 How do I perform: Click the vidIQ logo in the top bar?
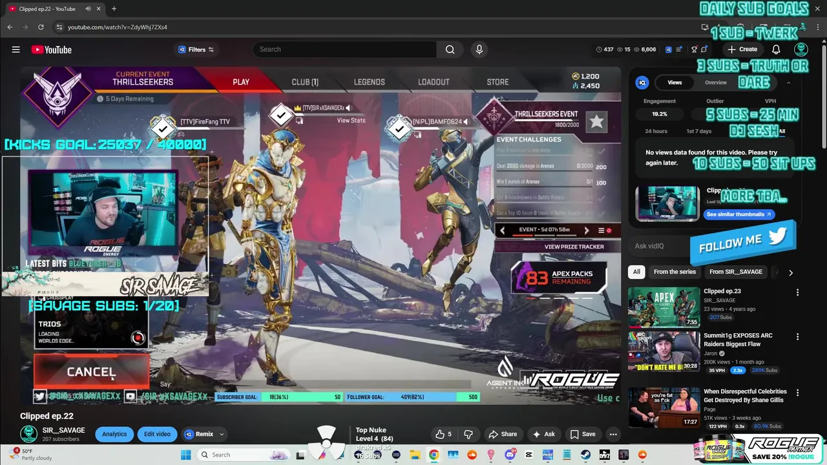tap(669, 50)
